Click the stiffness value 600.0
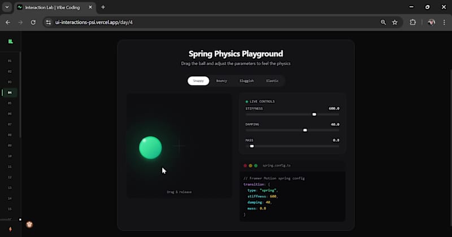452x237 pixels. 334,108
